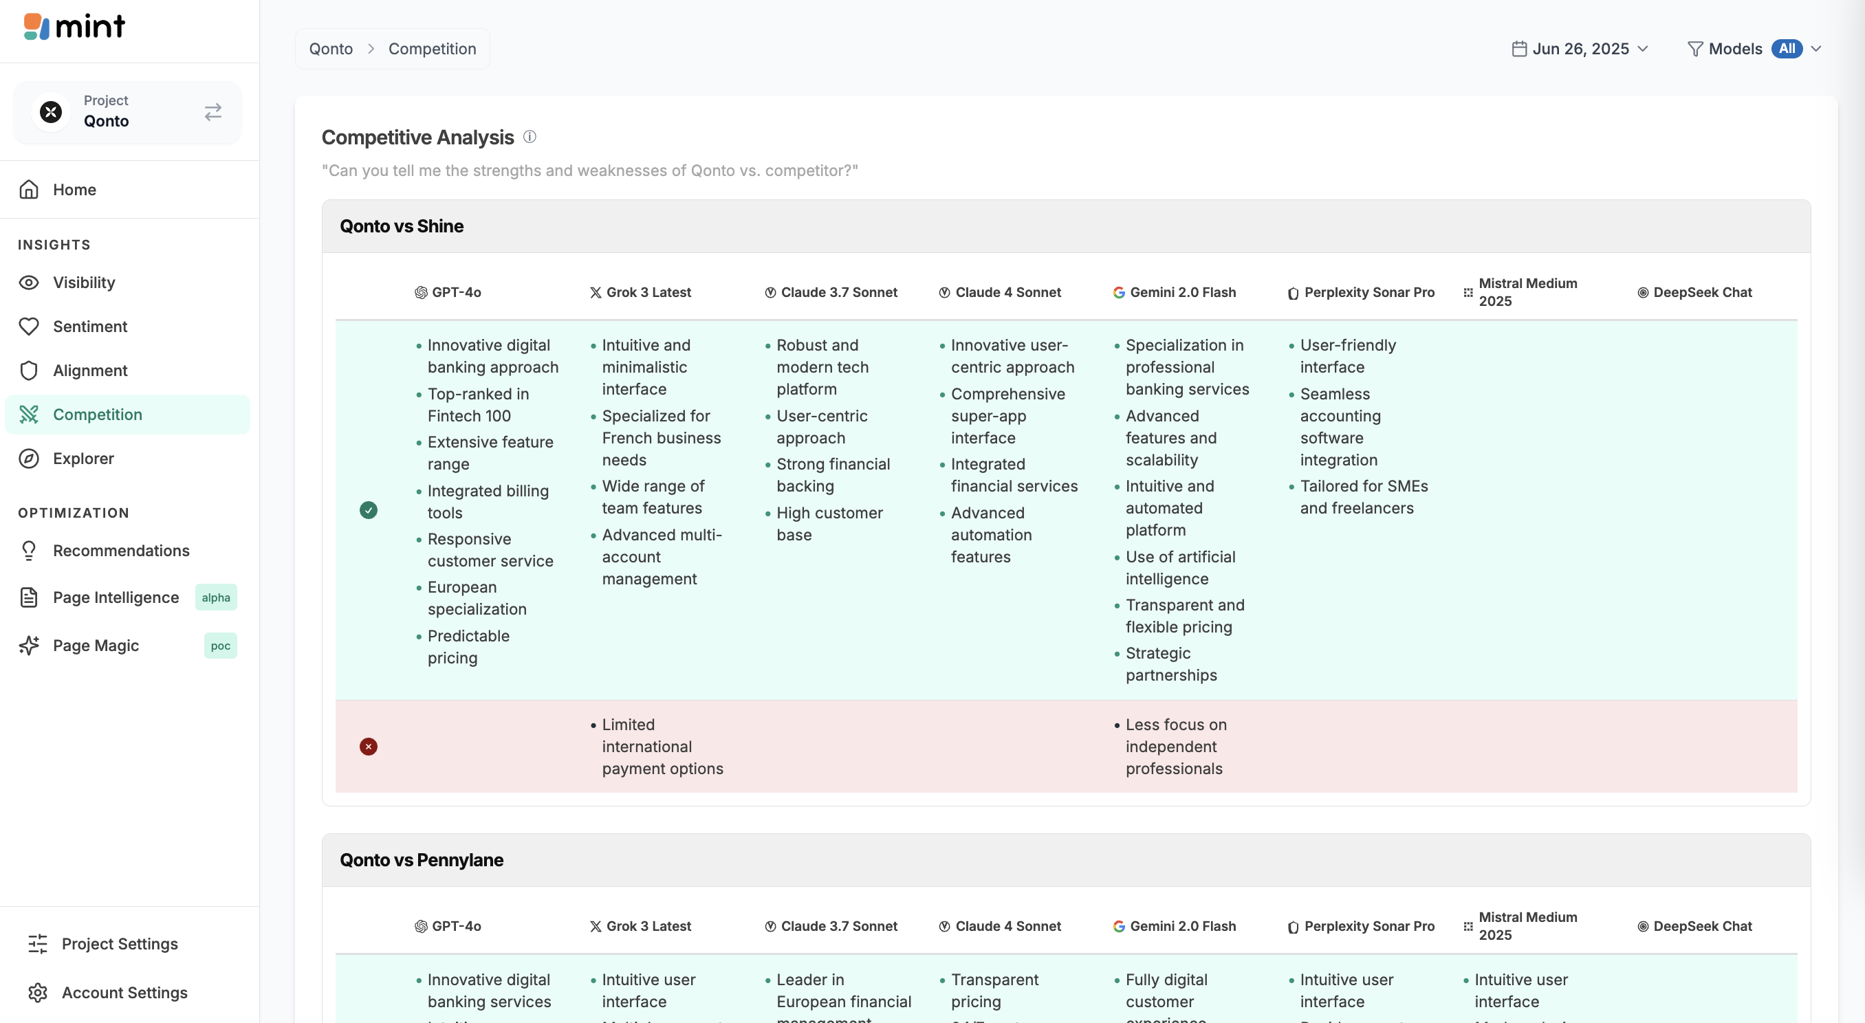Open Page Intelligence alpha feature
This screenshot has width=1865, height=1023.
click(x=116, y=597)
